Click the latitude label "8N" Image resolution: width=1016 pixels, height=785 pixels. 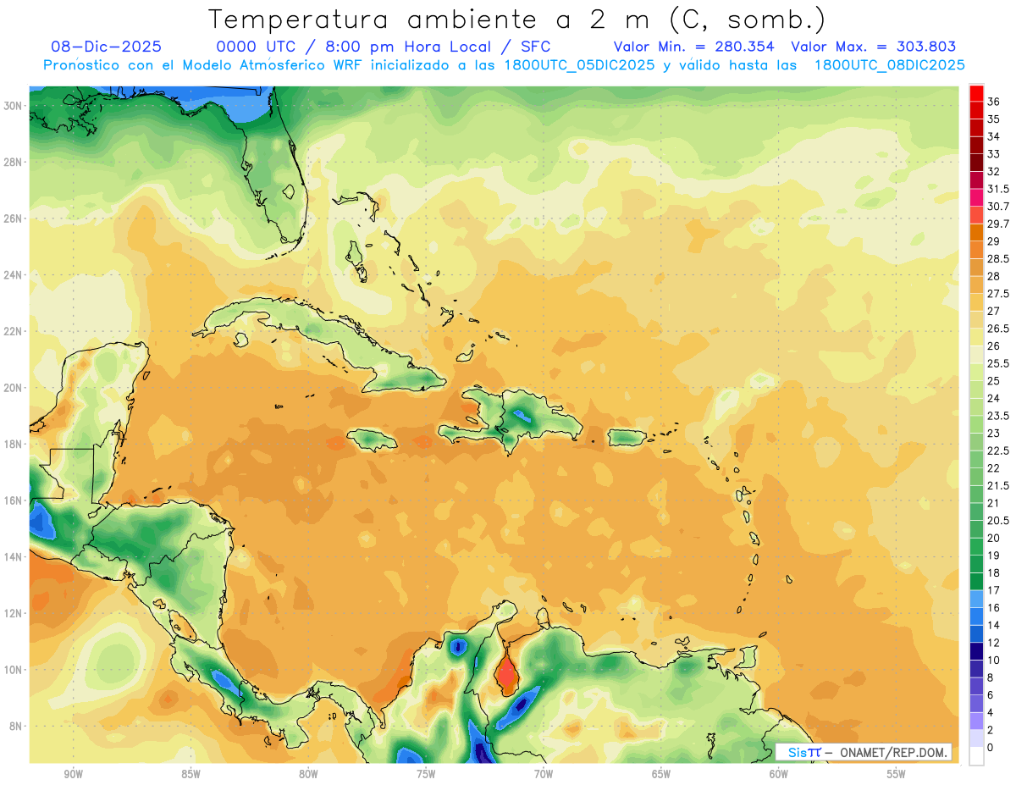pos(16,727)
